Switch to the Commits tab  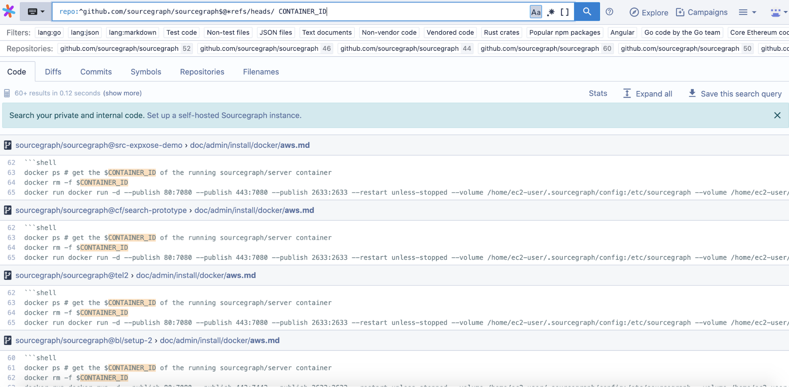coord(96,72)
